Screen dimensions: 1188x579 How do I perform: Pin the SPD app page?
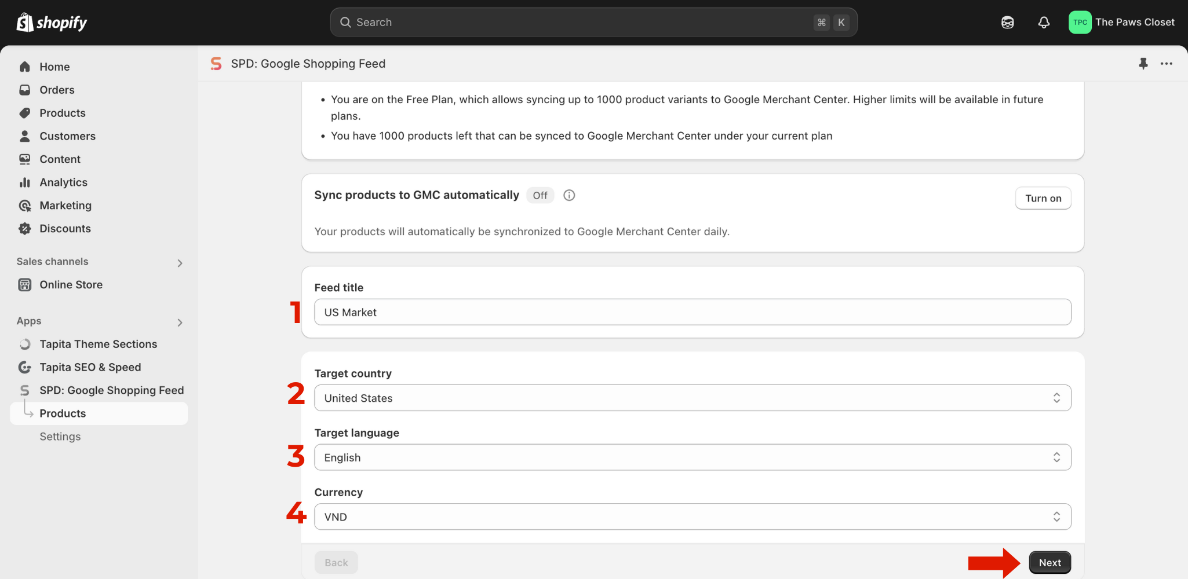coord(1143,64)
